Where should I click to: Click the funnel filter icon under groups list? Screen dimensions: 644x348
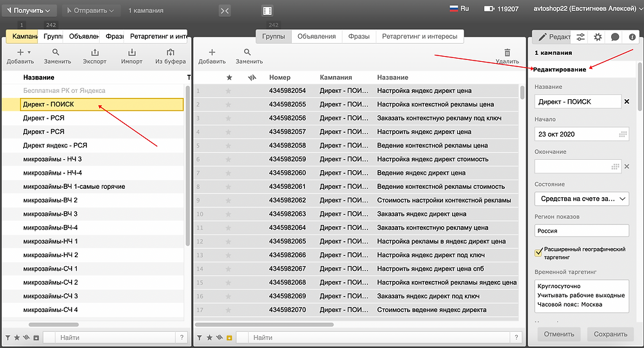[x=199, y=337]
